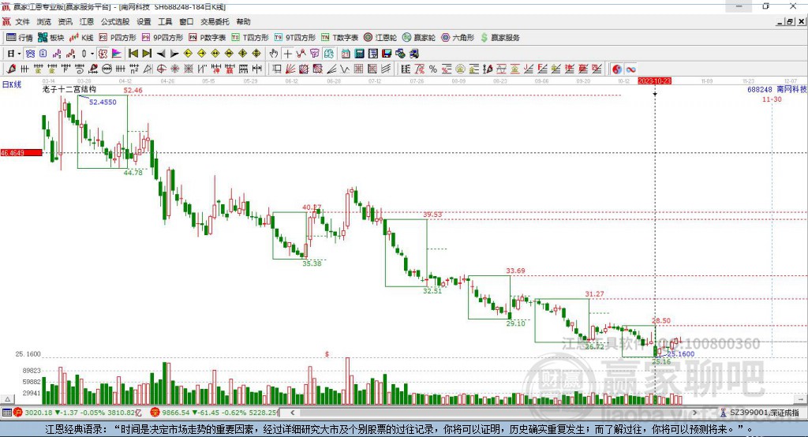Open the 文件 menu

[22, 21]
